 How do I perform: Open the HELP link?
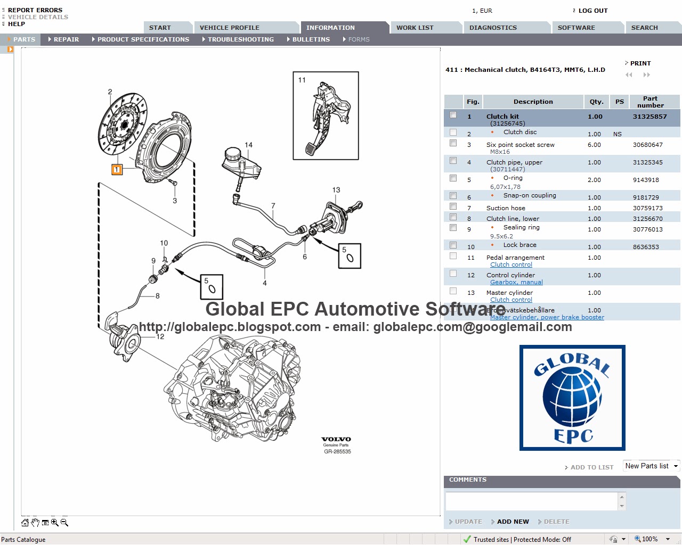pyautogui.click(x=17, y=24)
